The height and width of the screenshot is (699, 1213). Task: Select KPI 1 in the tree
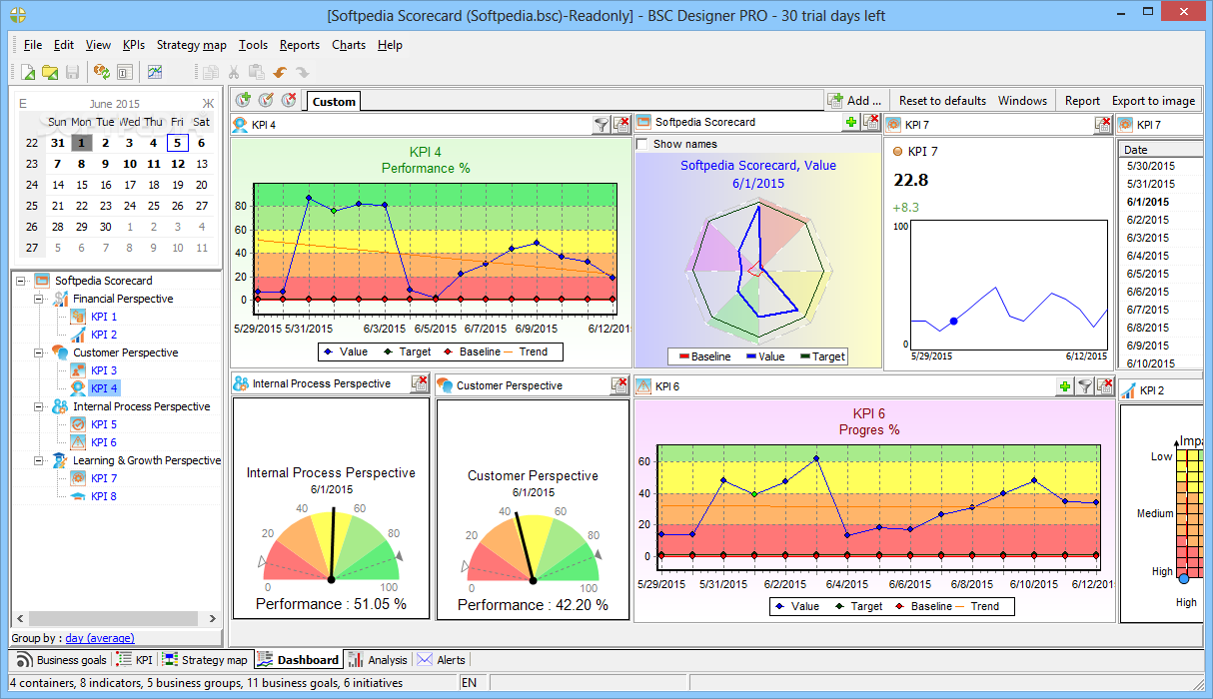[104, 317]
